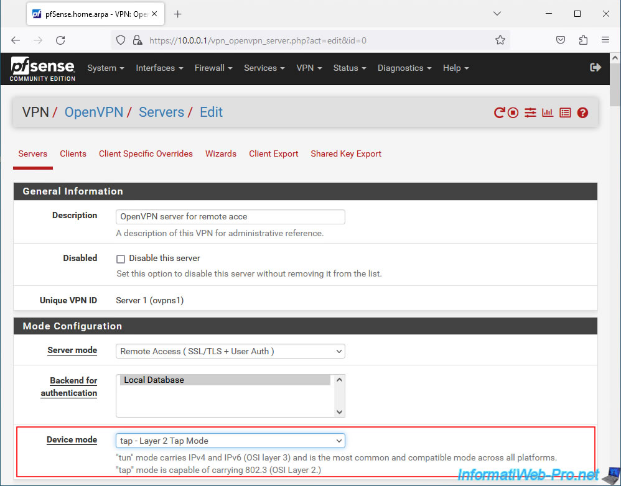Screen dimensions: 621x486
Task: Click the tracking protection shield icon
Action: (121, 40)
